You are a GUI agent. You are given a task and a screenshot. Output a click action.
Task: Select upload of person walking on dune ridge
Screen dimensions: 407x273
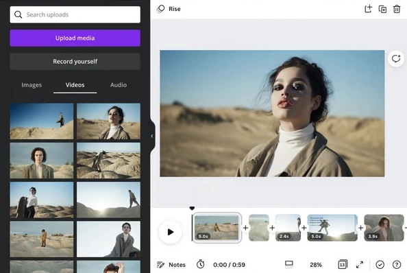coord(42,121)
